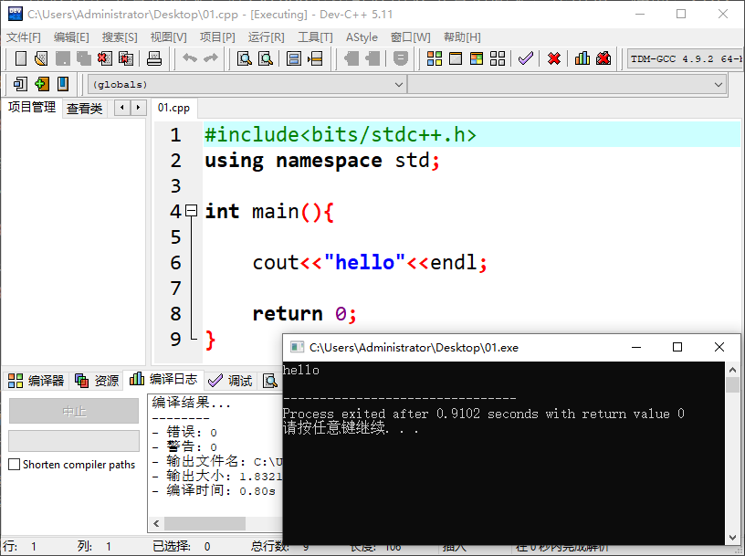Open the 运行[R] menu
Screen dimensions: 745x556
(x=266, y=37)
